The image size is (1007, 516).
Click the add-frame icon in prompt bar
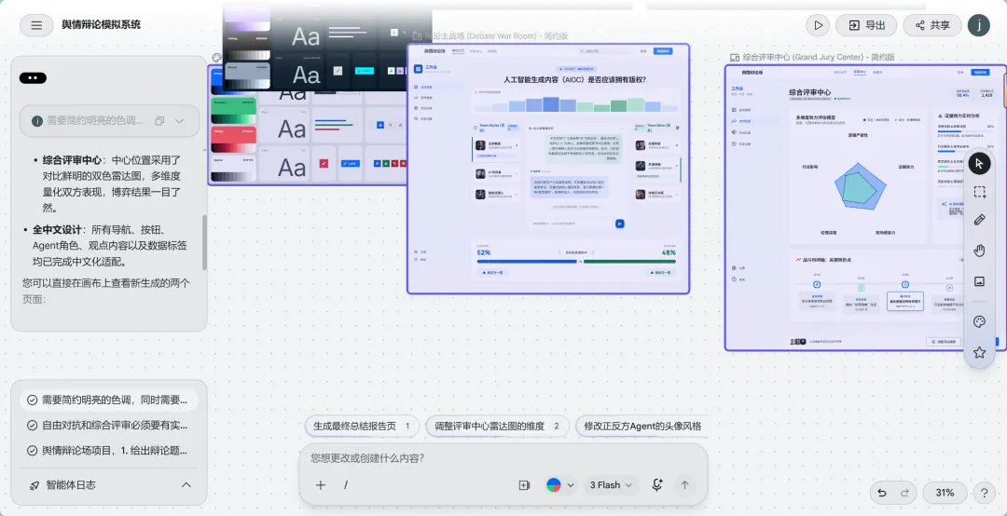524,485
